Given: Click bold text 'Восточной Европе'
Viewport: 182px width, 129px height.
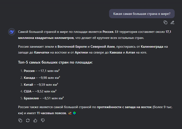Looking at the screenshot, I should [x=72, y=47].
